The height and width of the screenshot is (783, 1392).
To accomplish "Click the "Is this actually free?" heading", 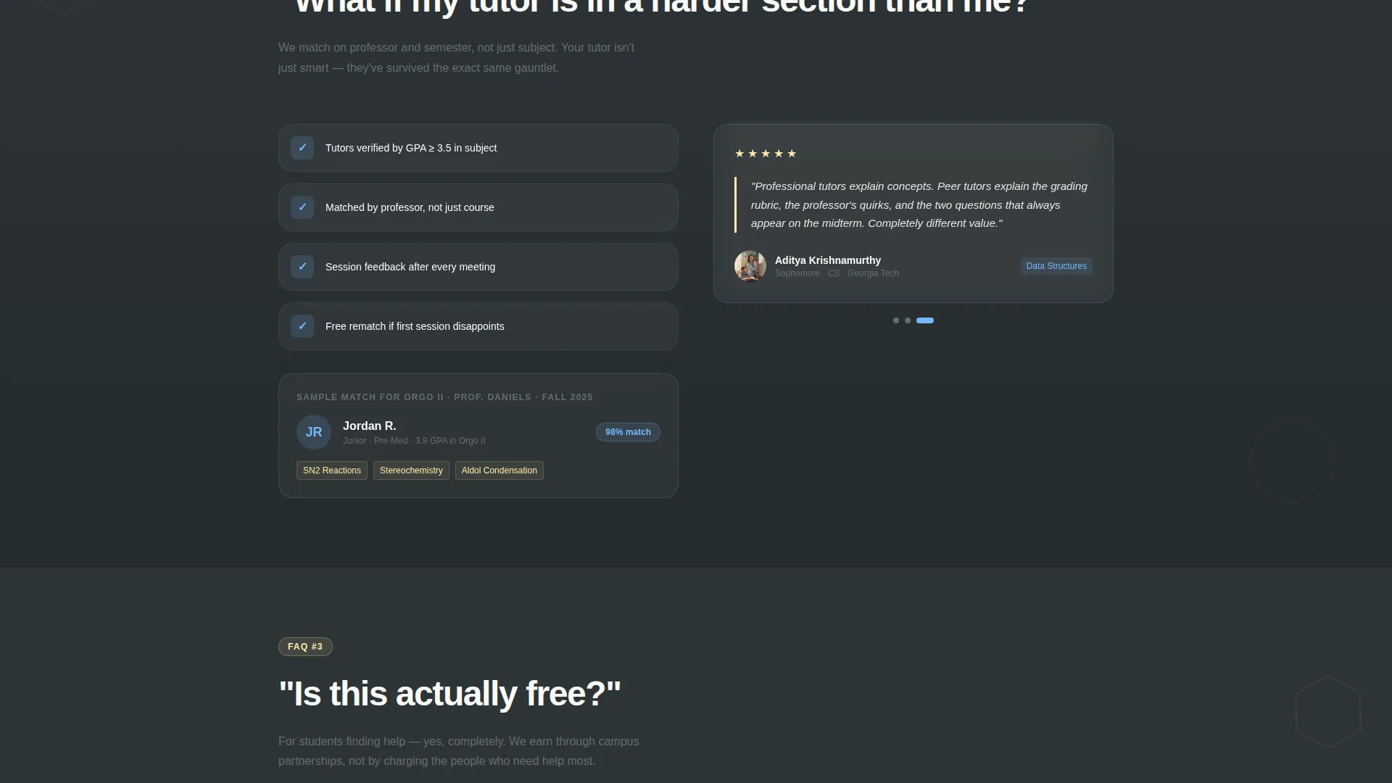I will [449, 694].
